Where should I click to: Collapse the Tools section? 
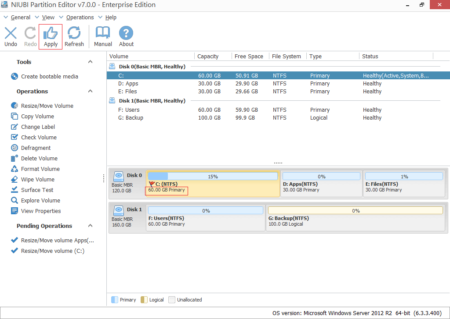pyautogui.click(x=90, y=62)
